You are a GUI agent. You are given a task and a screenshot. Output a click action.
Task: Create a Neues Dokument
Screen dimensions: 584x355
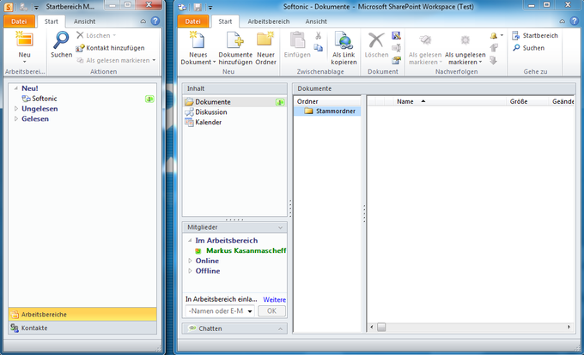(198, 48)
